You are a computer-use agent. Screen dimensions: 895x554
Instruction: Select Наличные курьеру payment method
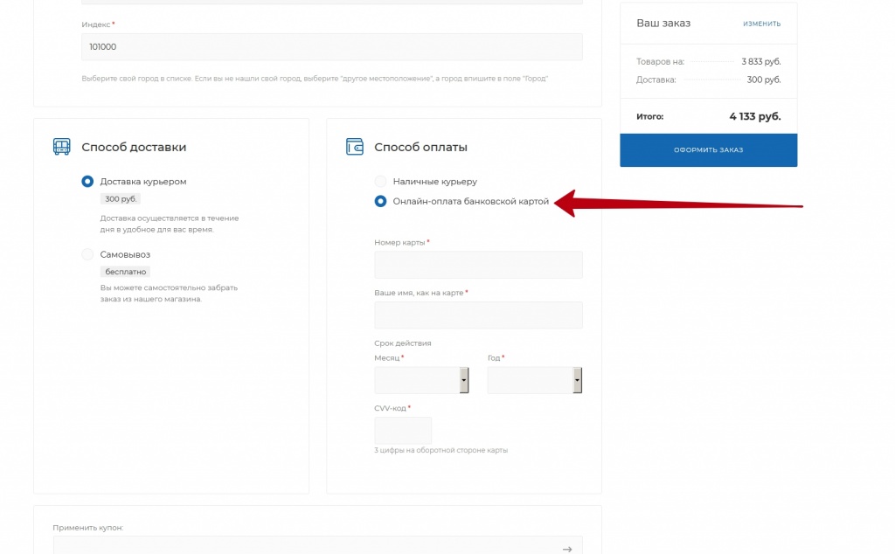pos(380,182)
